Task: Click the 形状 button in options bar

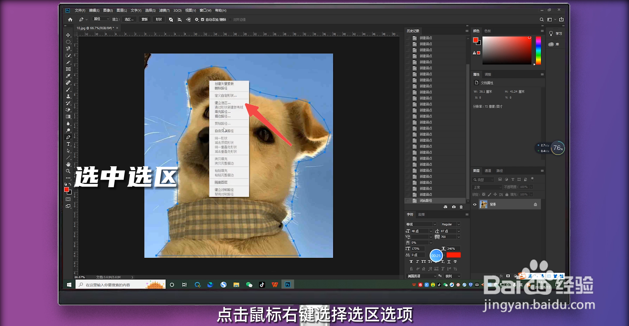Action: click(x=159, y=20)
